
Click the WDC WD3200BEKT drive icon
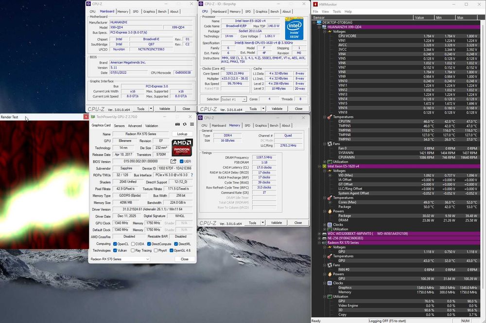point(324,234)
